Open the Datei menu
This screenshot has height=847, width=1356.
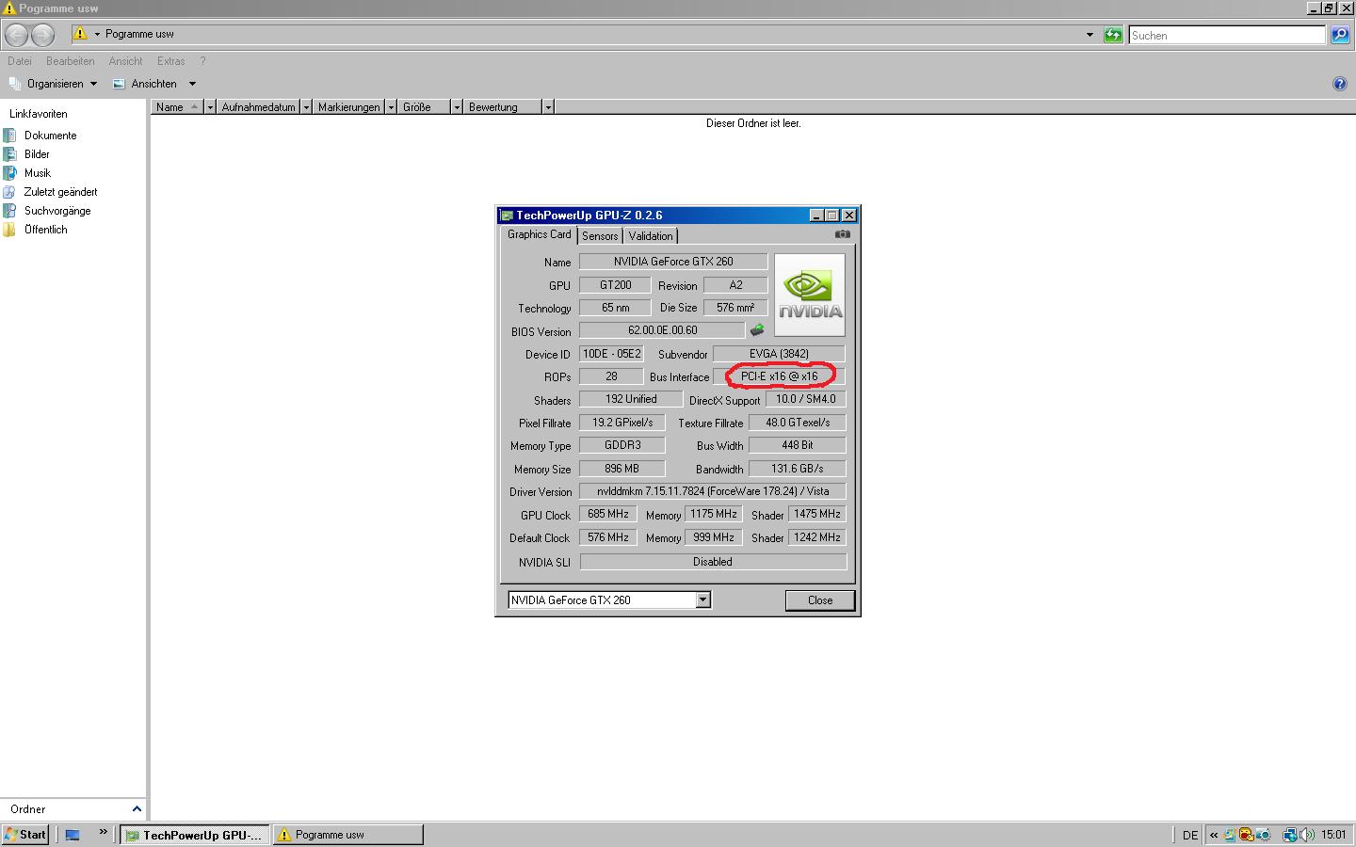coord(20,61)
